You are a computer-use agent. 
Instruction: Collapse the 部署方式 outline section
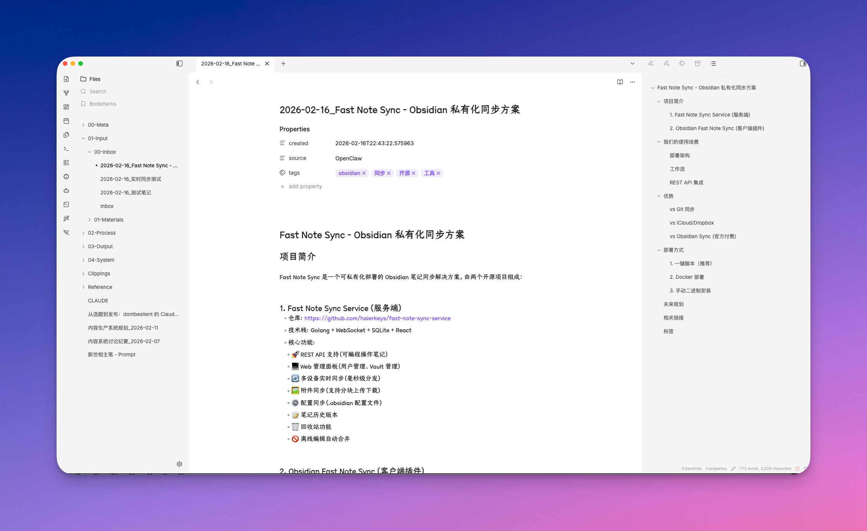(x=659, y=250)
